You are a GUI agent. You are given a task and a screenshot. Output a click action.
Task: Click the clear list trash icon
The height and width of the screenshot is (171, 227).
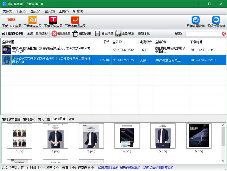tap(75, 34)
